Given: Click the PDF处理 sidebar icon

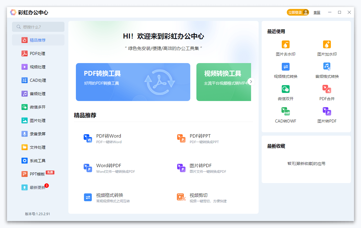Looking at the screenshot, I should point(25,54).
